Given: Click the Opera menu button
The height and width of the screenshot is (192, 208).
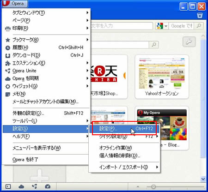Looking at the screenshot, I should (x=15, y=3).
